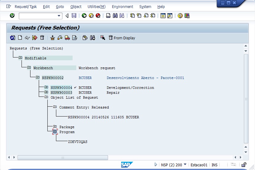
Task: Click the red Cancel icon
Action: tap(98, 16)
